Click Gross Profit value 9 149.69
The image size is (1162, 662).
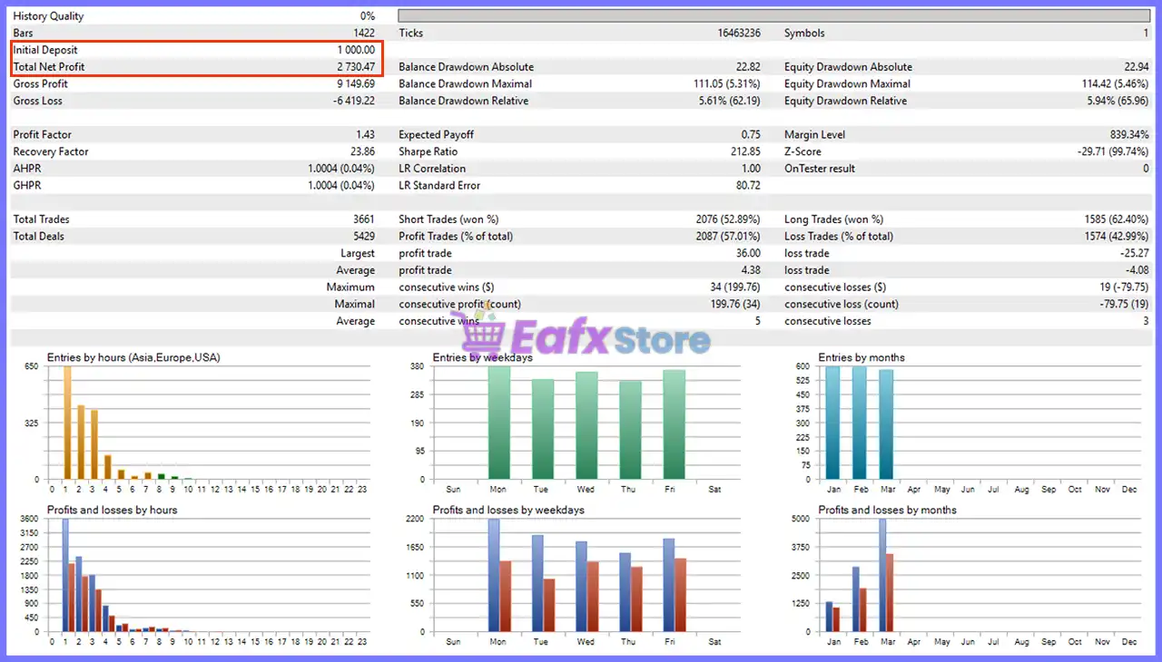(356, 83)
